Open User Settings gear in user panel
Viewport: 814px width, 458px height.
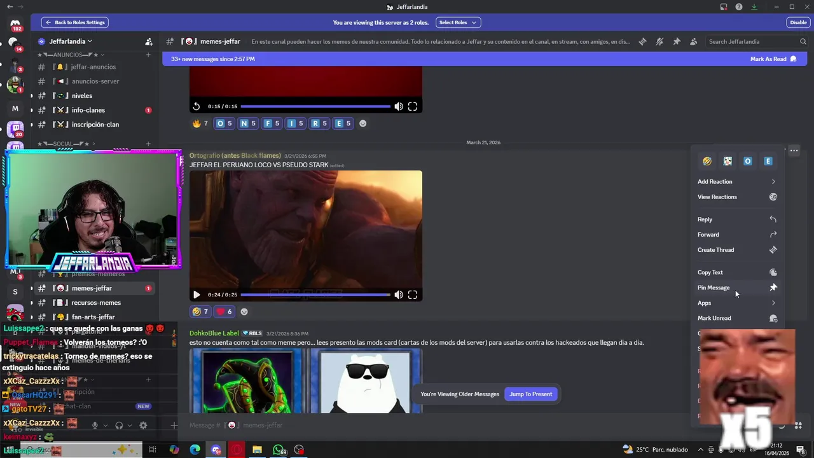tap(143, 425)
